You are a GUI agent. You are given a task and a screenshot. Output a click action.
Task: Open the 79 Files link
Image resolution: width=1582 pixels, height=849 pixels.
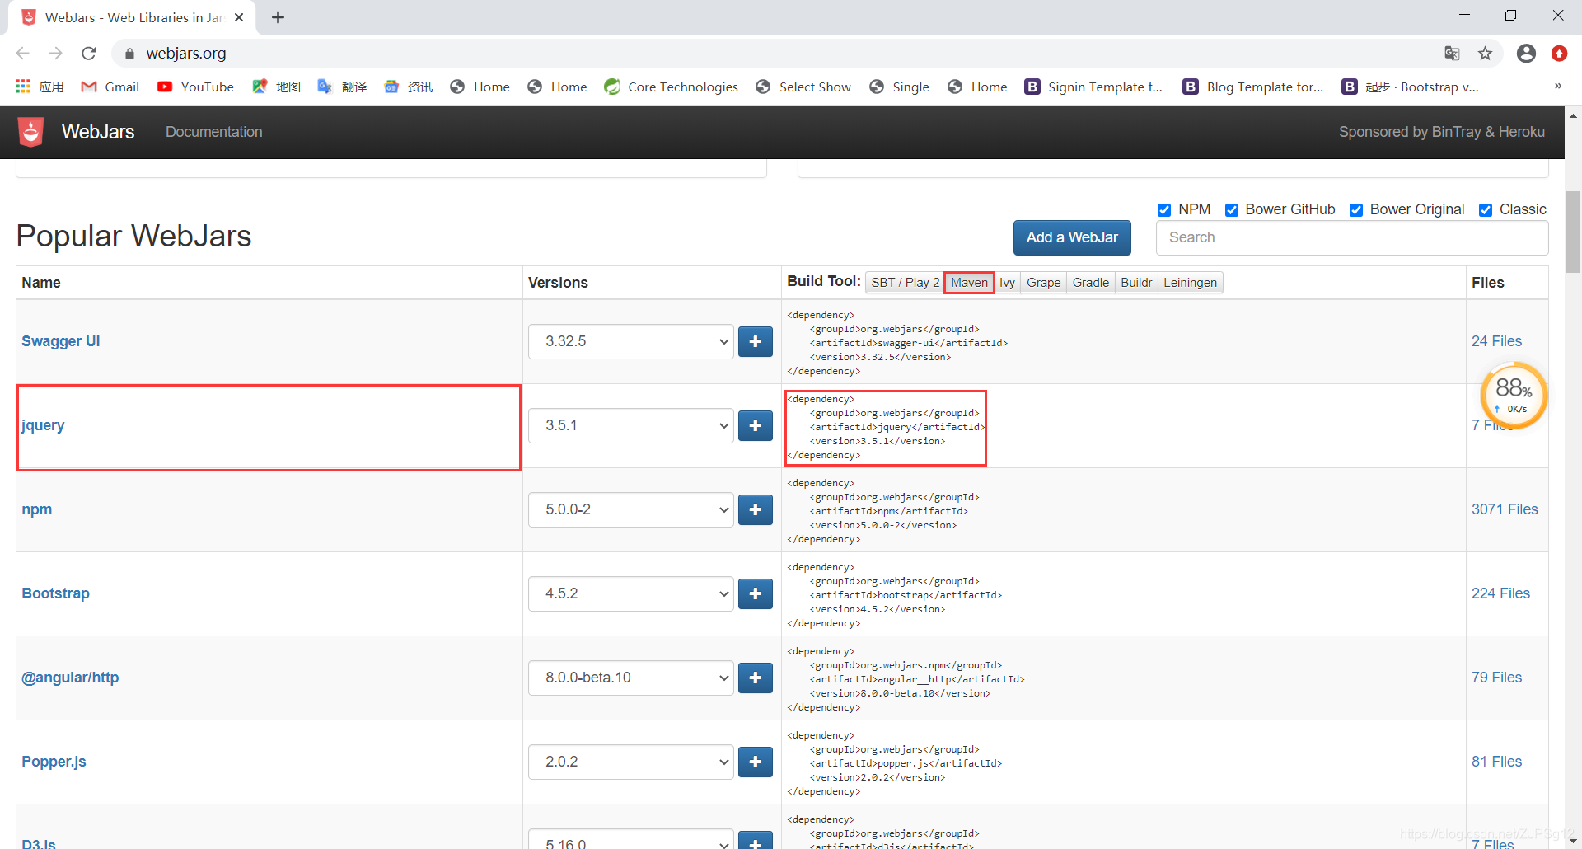click(x=1496, y=678)
